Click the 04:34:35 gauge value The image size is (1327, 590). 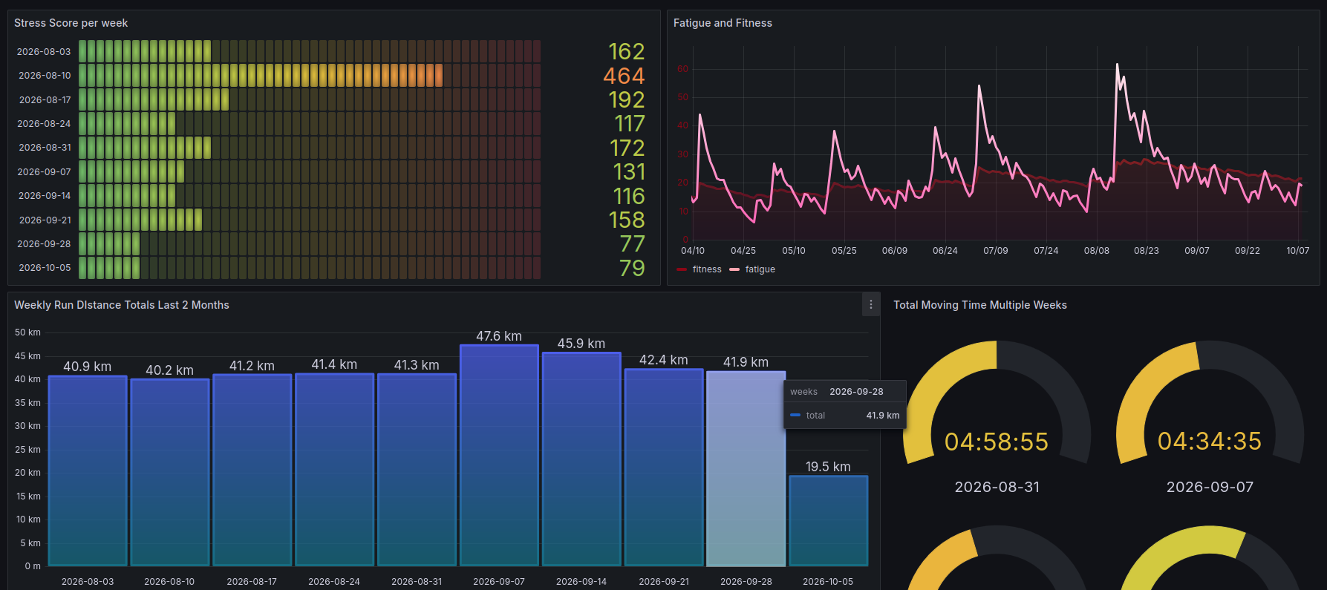pyautogui.click(x=1210, y=441)
